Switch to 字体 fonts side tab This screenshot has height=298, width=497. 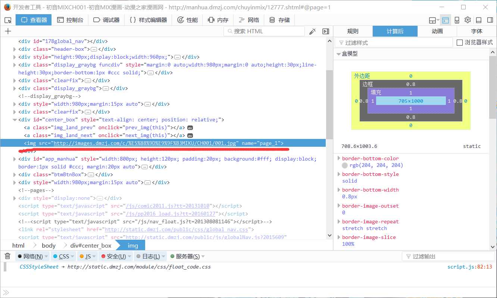click(476, 31)
